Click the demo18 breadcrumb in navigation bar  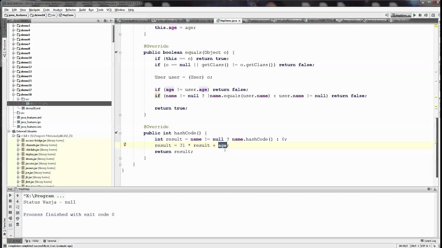click(38, 15)
